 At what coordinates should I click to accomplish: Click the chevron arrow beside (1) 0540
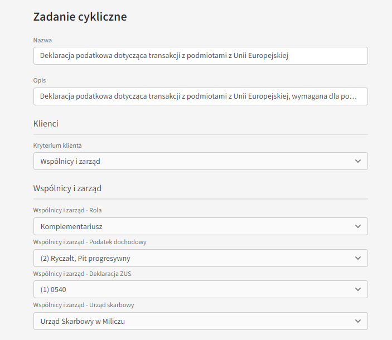[x=358, y=289]
